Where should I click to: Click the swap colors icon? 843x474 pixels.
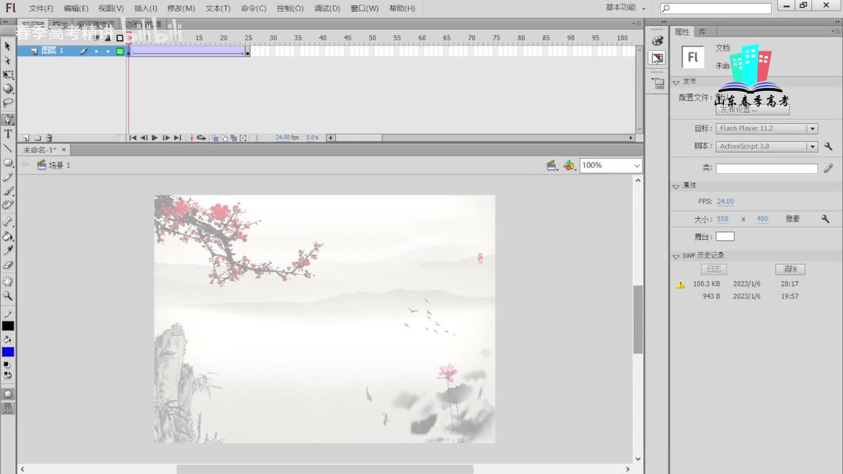[x=8, y=375]
